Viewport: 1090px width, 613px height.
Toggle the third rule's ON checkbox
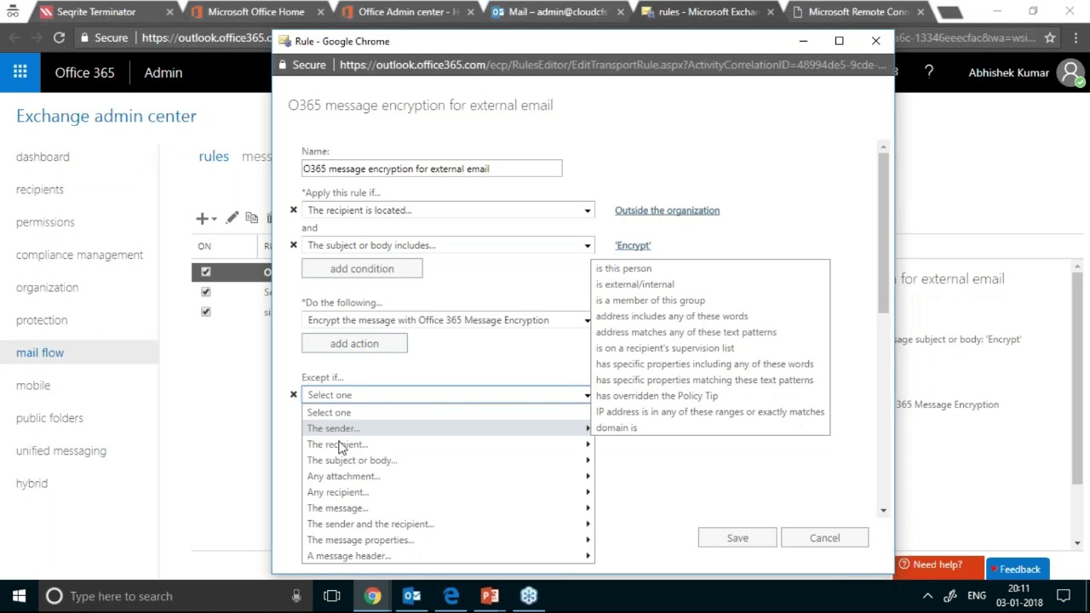(205, 312)
